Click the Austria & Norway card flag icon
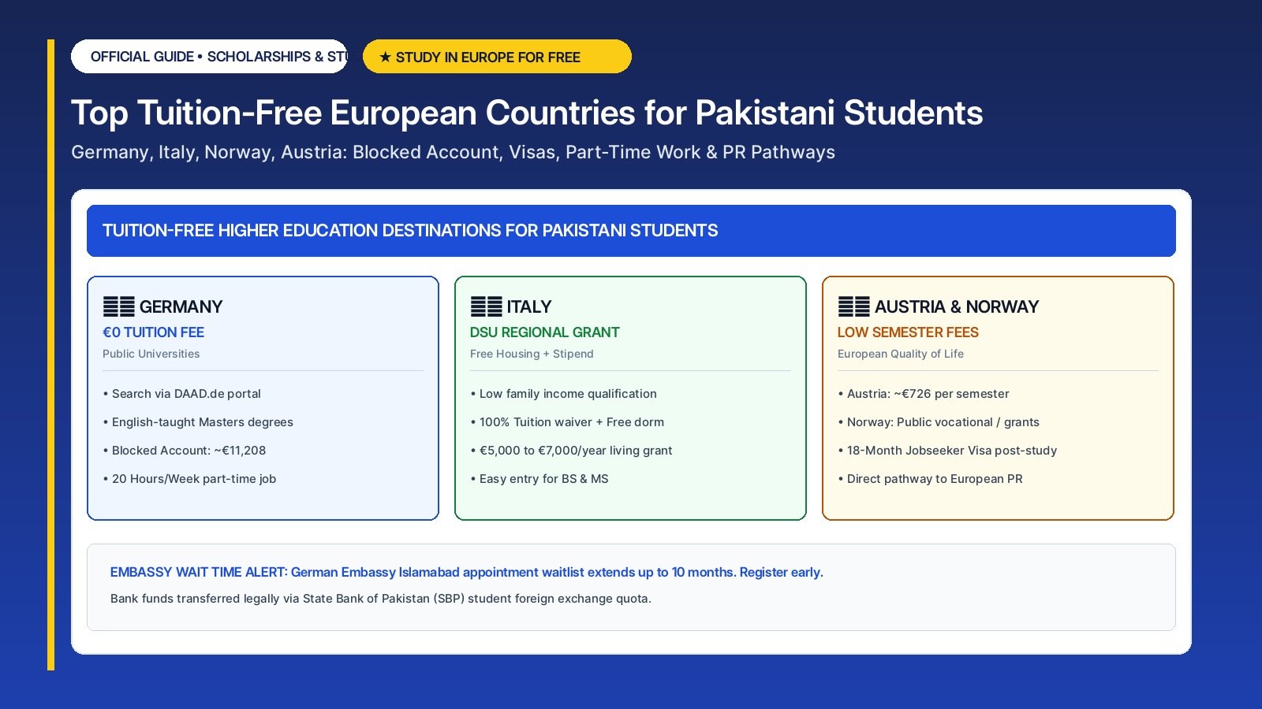 (x=854, y=306)
